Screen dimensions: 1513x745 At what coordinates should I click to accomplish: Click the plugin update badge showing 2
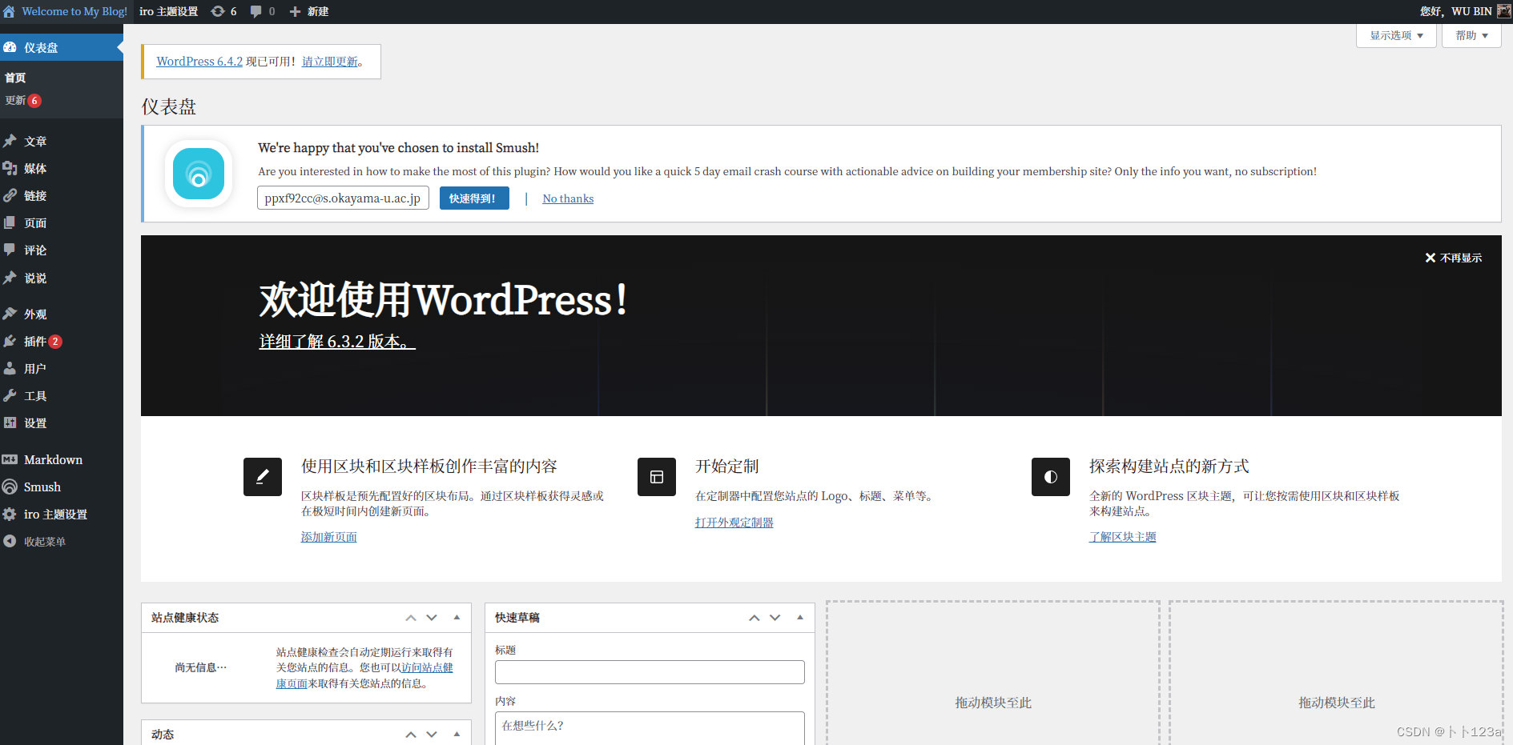coord(55,342)
